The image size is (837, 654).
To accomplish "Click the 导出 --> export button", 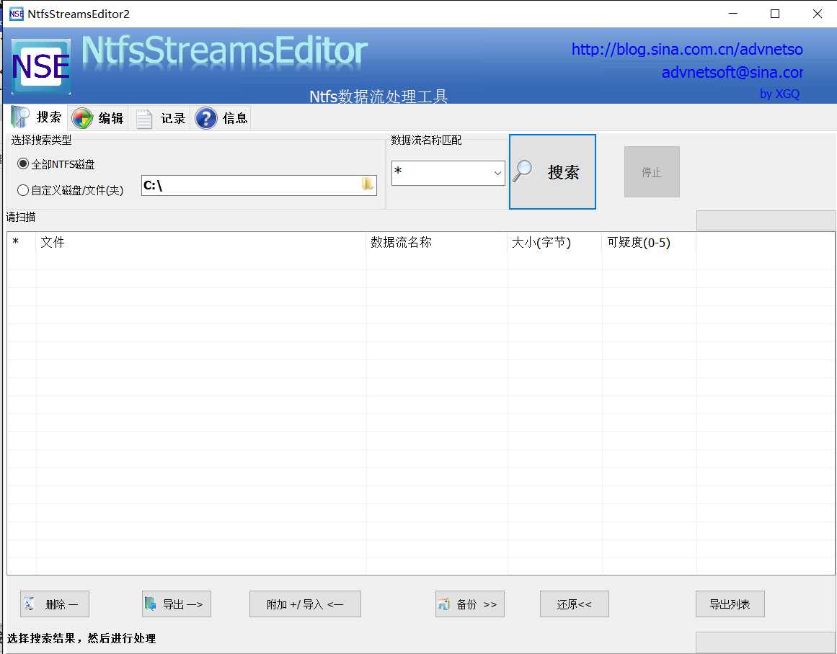I will click(176, 604).
